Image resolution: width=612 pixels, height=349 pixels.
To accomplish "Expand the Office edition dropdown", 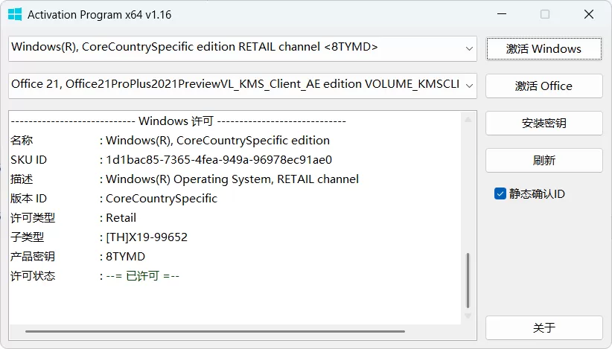I will [469, 86].
